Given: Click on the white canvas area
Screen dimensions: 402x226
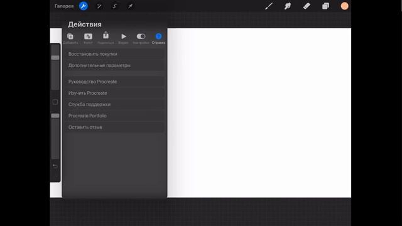Looking at the screenshot, I should click(x=259, y=113).
